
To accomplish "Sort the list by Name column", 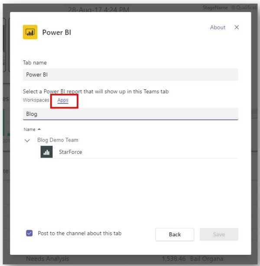I will (x=32, y=130).
